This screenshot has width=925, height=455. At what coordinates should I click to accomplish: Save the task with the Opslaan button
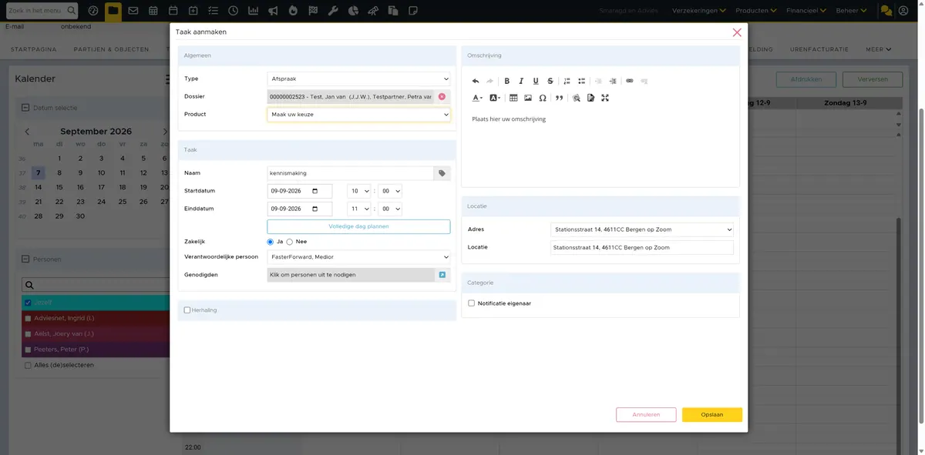click(x=712, y=414)
